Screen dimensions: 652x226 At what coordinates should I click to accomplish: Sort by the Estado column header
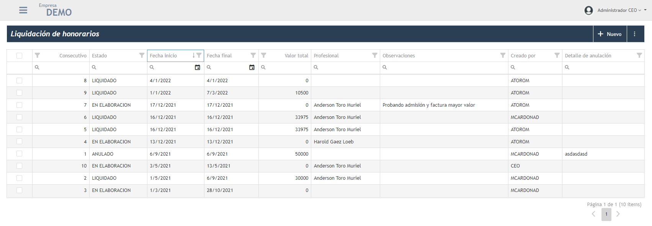(100, 56)
